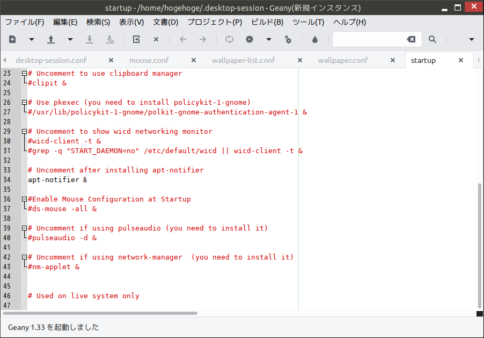
Task: Click the line "#ds-mouse -all &"
Action: pyautogui.click(x=62, y=208)
